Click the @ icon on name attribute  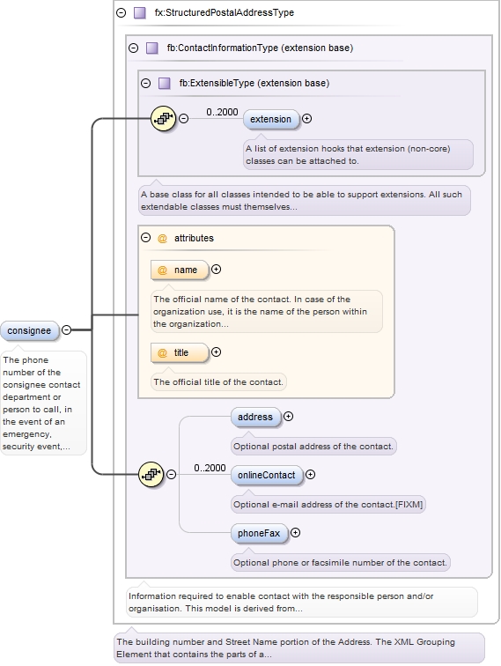[x=162, y=270]
